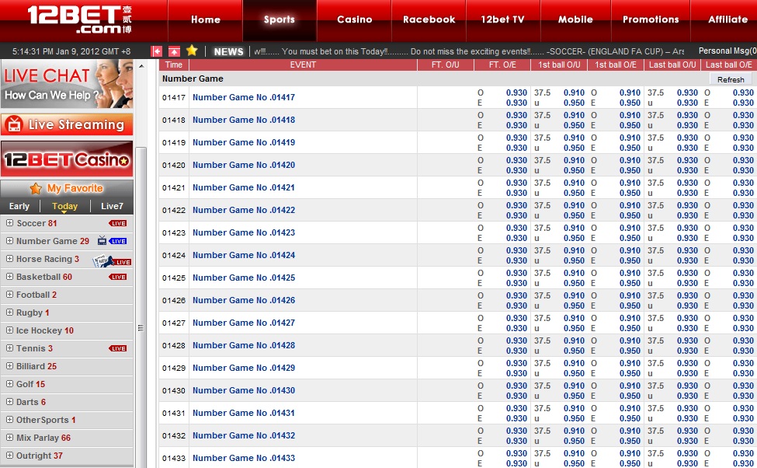Expand the OtherSports category
The image size is (757, 468).
pos(9,420)
